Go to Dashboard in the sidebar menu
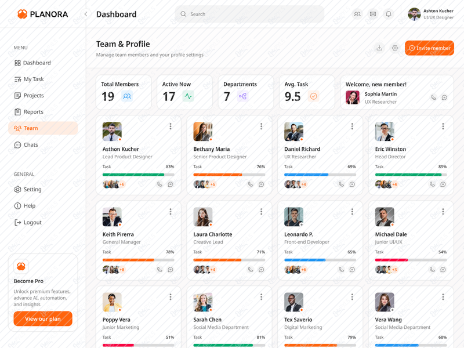 (43, 63)
